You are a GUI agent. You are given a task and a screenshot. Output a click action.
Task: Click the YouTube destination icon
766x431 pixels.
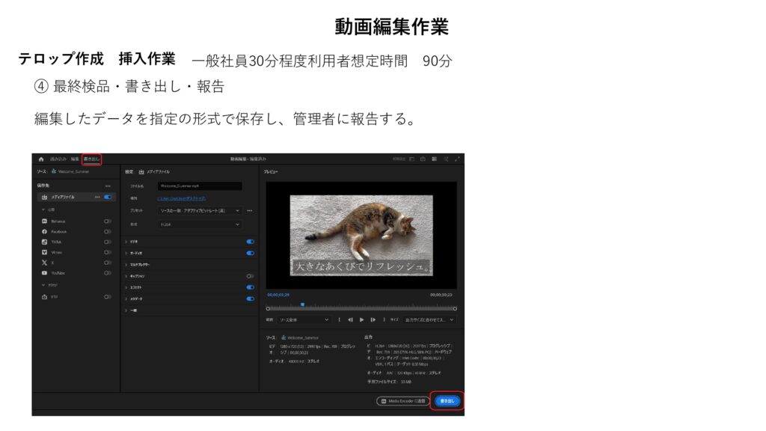(45, 273)
